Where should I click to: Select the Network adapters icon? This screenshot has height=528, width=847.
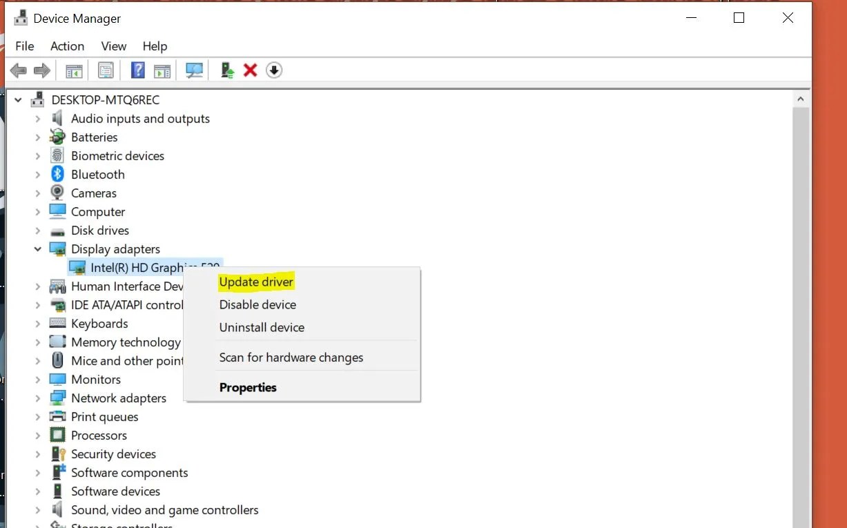pyautogui.click(x=58, y=398)
